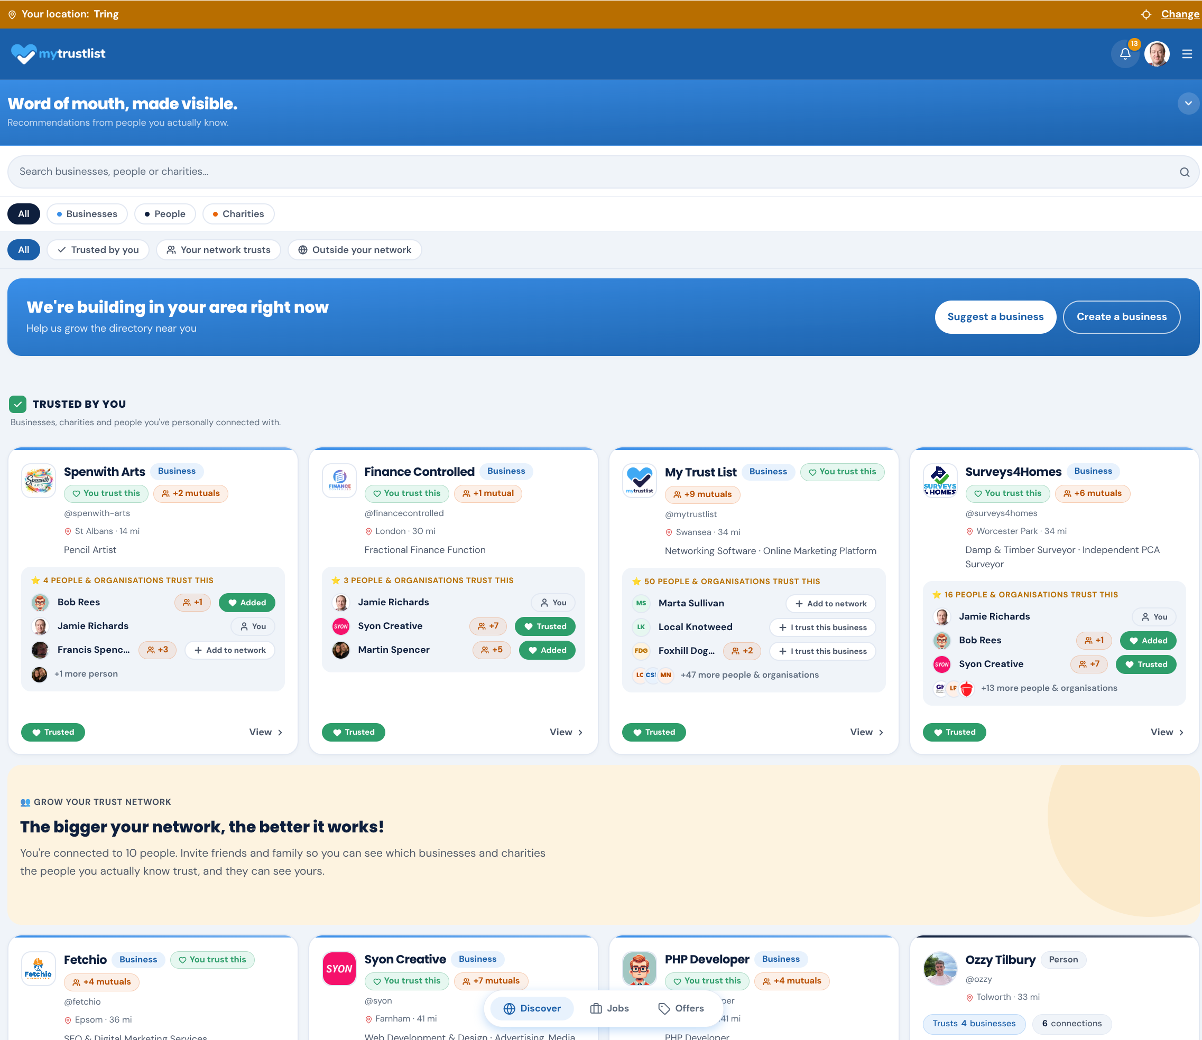Open View on Surveys4Homes card
This screenshot has height=1040, width=1202.
1167,733
